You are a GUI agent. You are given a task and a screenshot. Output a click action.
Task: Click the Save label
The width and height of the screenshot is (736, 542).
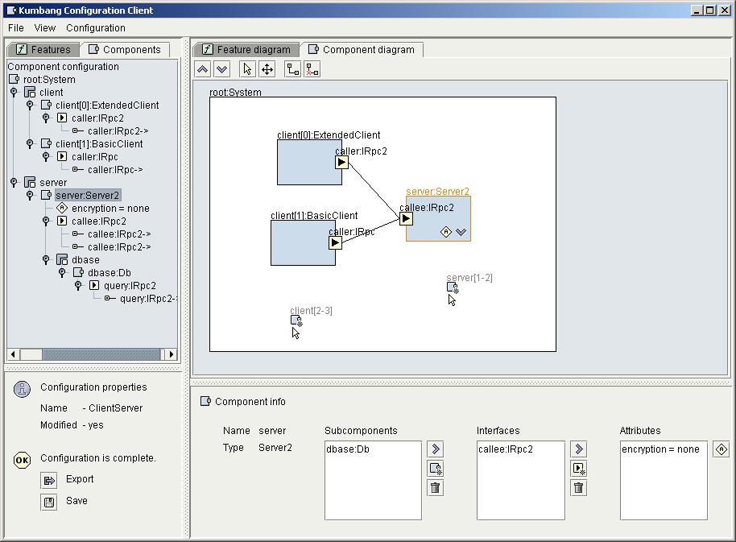click(76, 501)
